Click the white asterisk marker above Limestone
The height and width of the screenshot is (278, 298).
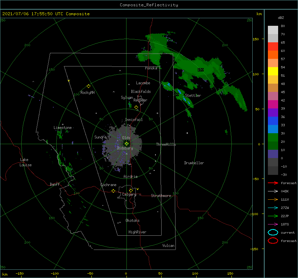tap(63, 125)
